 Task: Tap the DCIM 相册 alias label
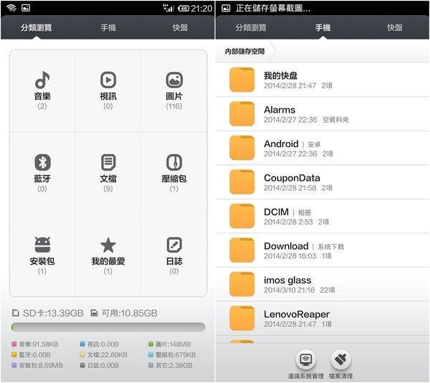(305, 212)
